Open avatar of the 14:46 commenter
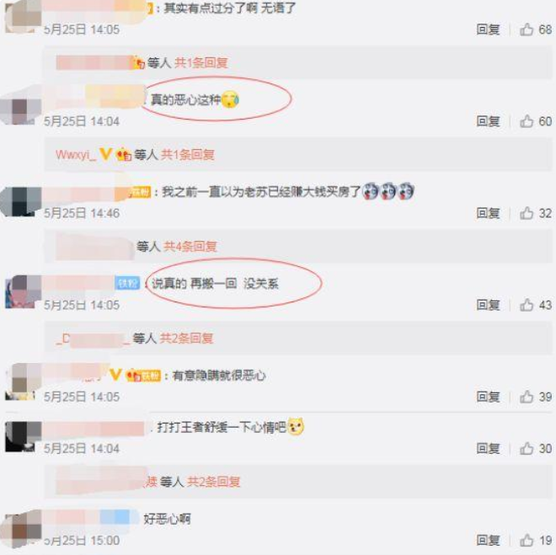 (20, 201)
